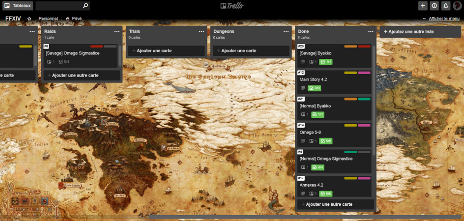
Task: Click green label on [Normal] Byakko
Action: [x=364, y=99]
